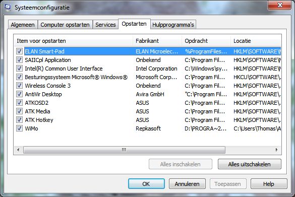Open the Computer opstarten tab
295x197 pixels.
(65, 25)
